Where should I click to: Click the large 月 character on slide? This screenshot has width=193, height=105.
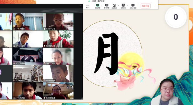106,54
